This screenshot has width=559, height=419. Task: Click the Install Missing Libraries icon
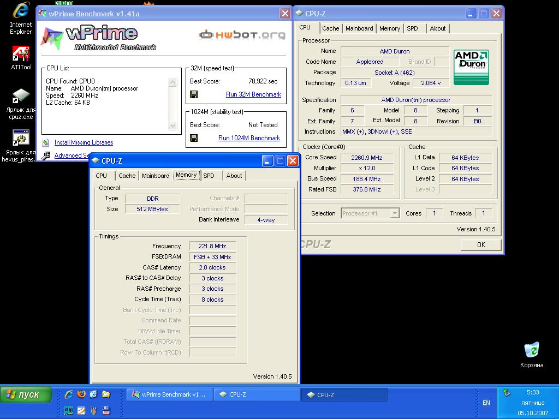[x=46, y=142]
